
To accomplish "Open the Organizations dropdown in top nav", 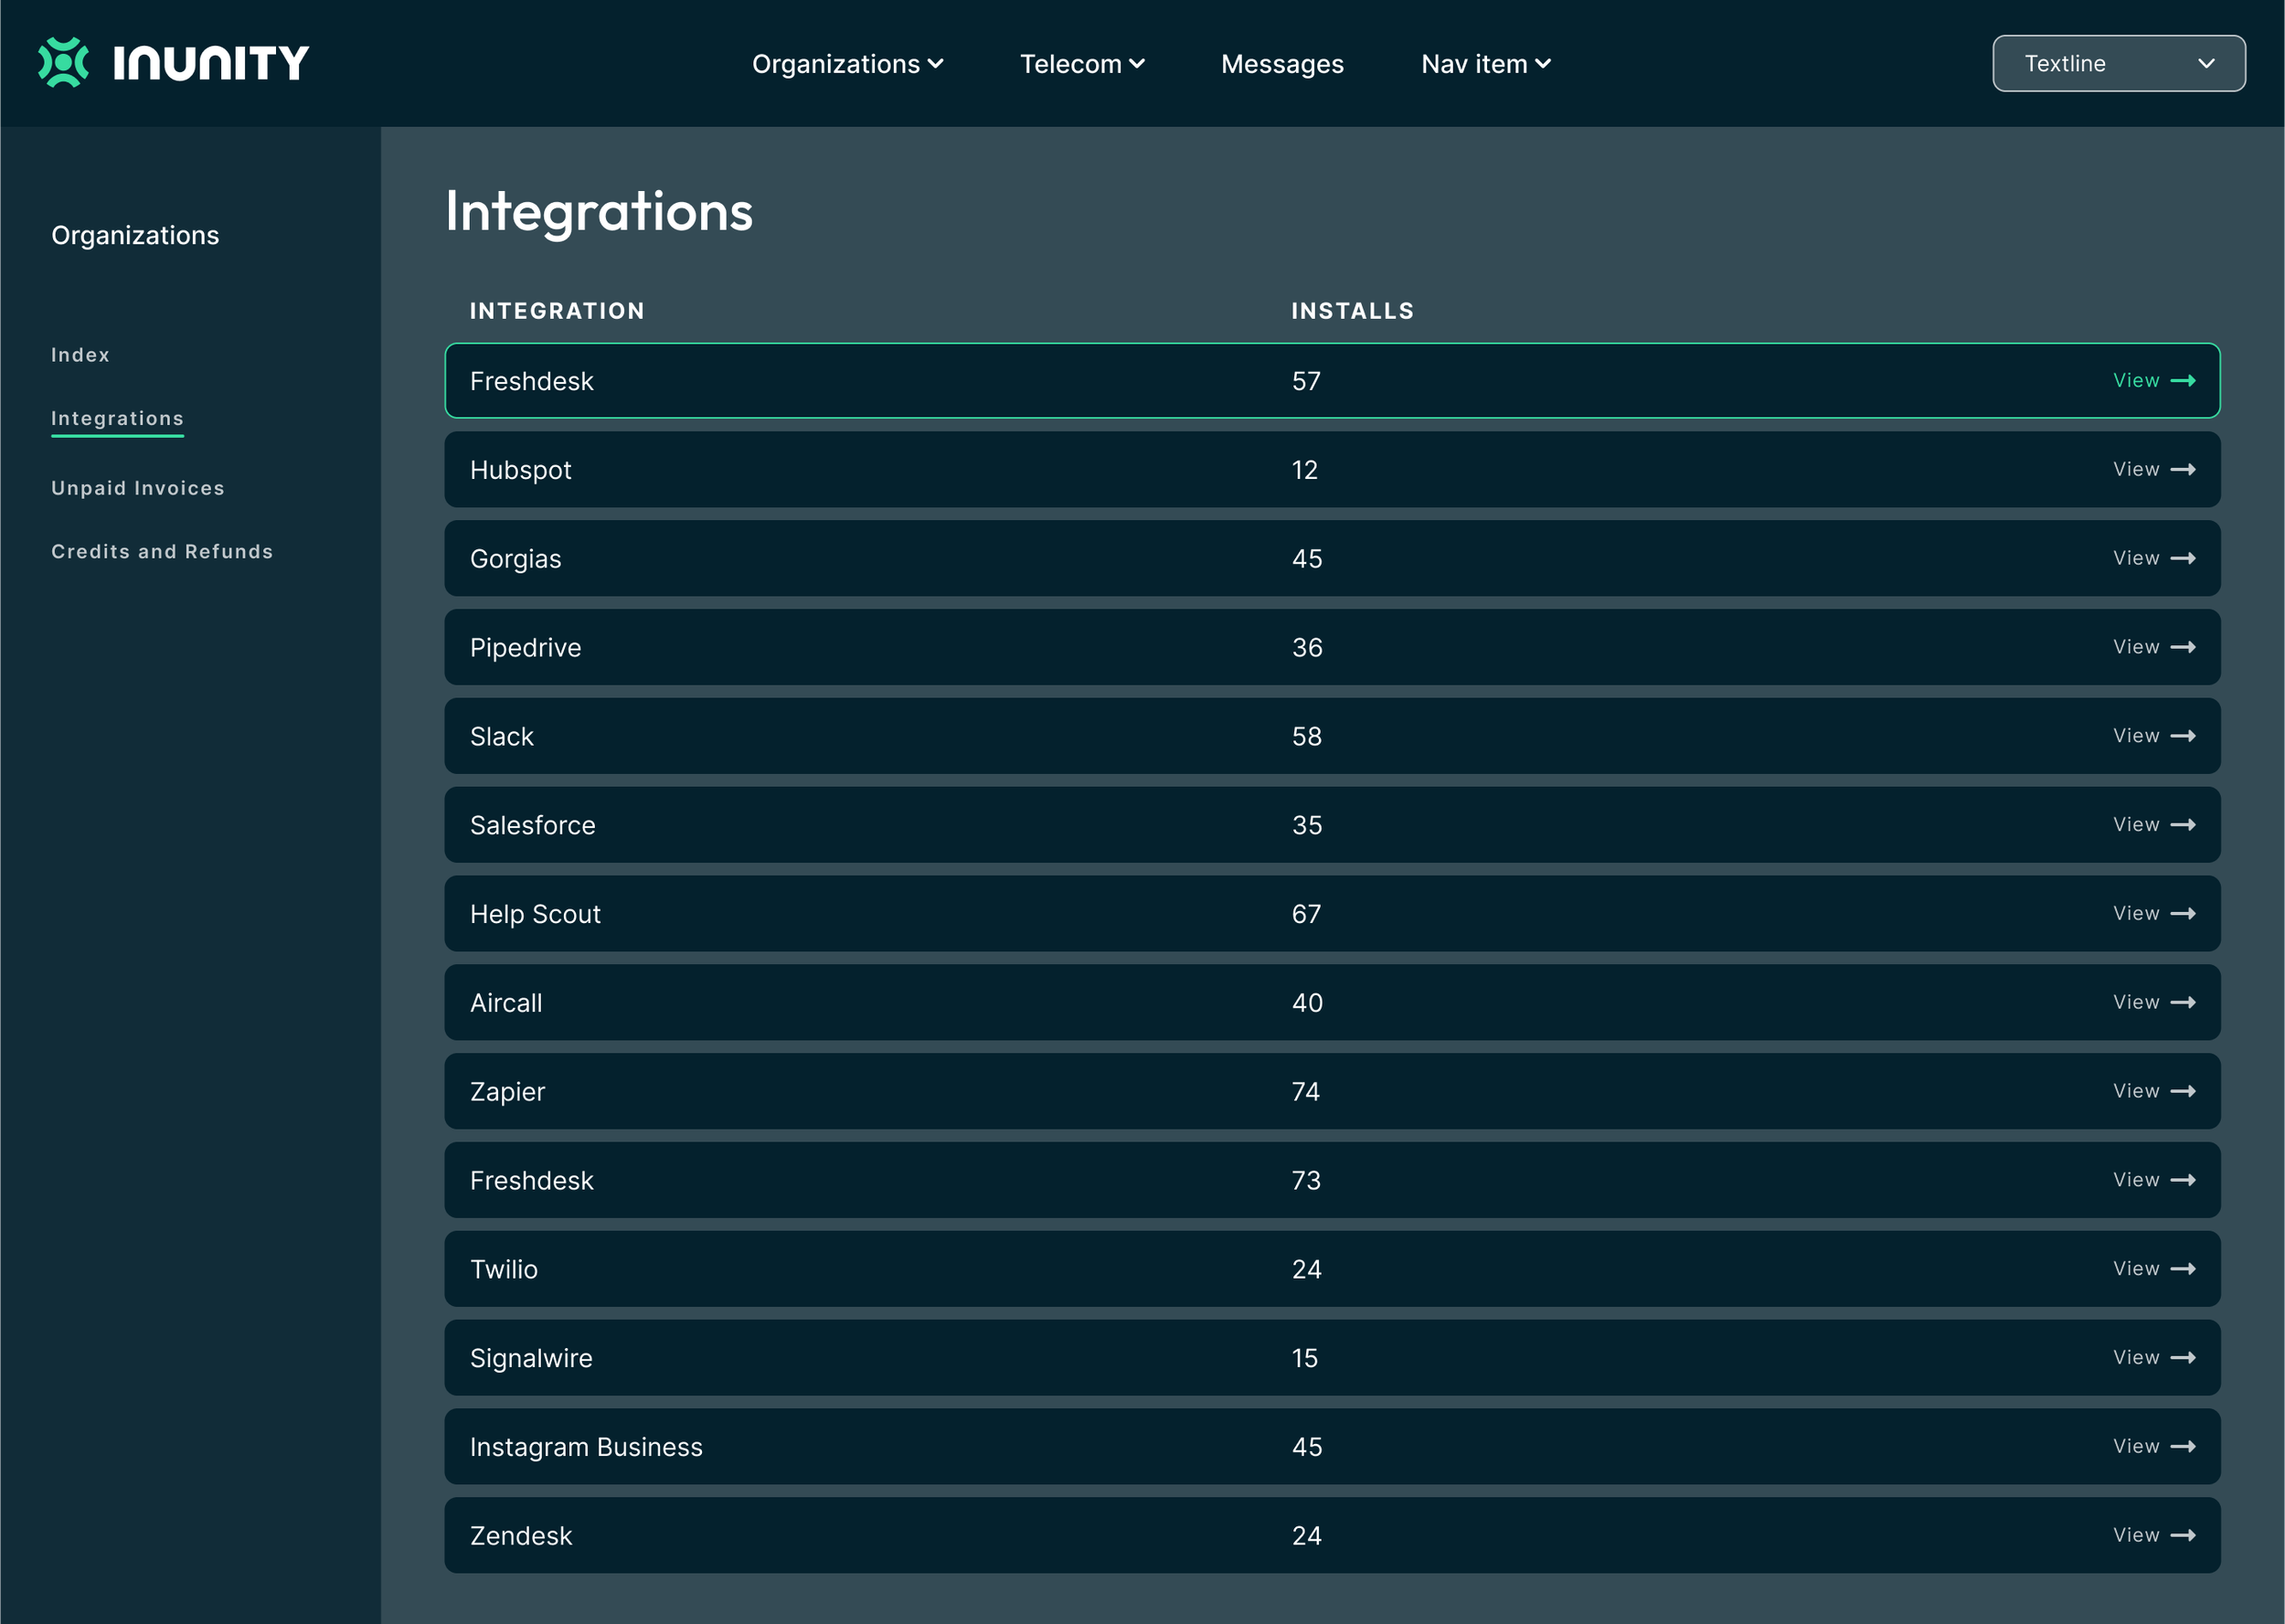I will point(847,64).
